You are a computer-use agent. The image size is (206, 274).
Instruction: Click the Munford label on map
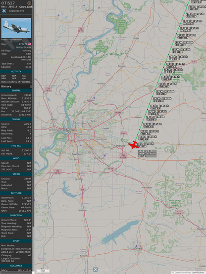[x=101, y=84]
